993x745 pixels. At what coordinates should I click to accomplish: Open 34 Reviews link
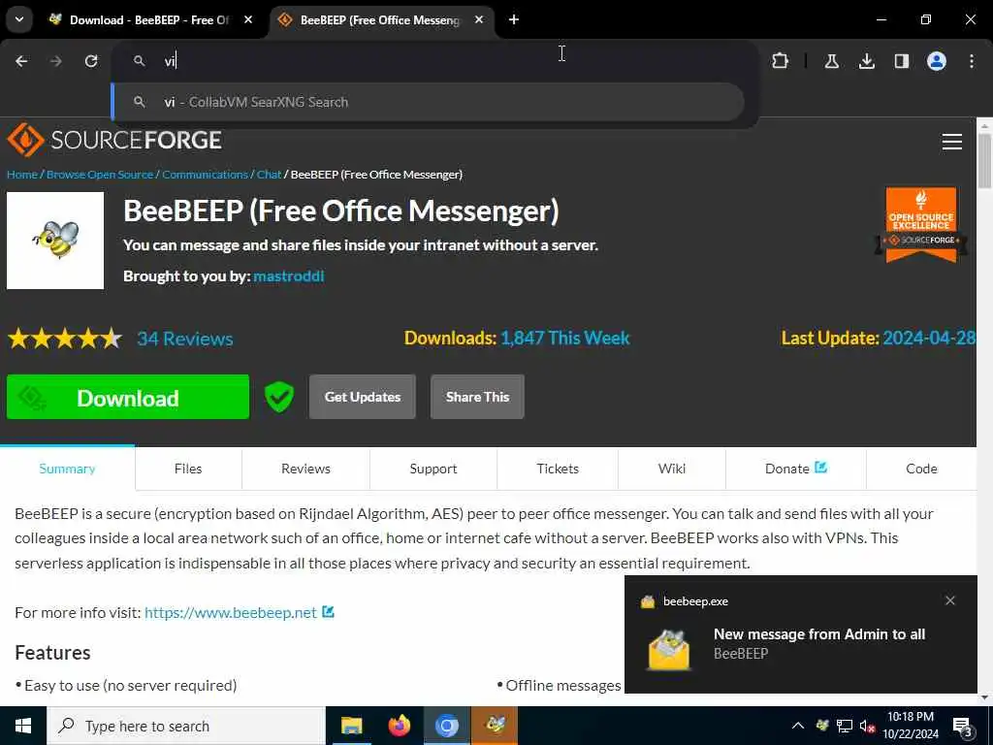click(185, 339)
